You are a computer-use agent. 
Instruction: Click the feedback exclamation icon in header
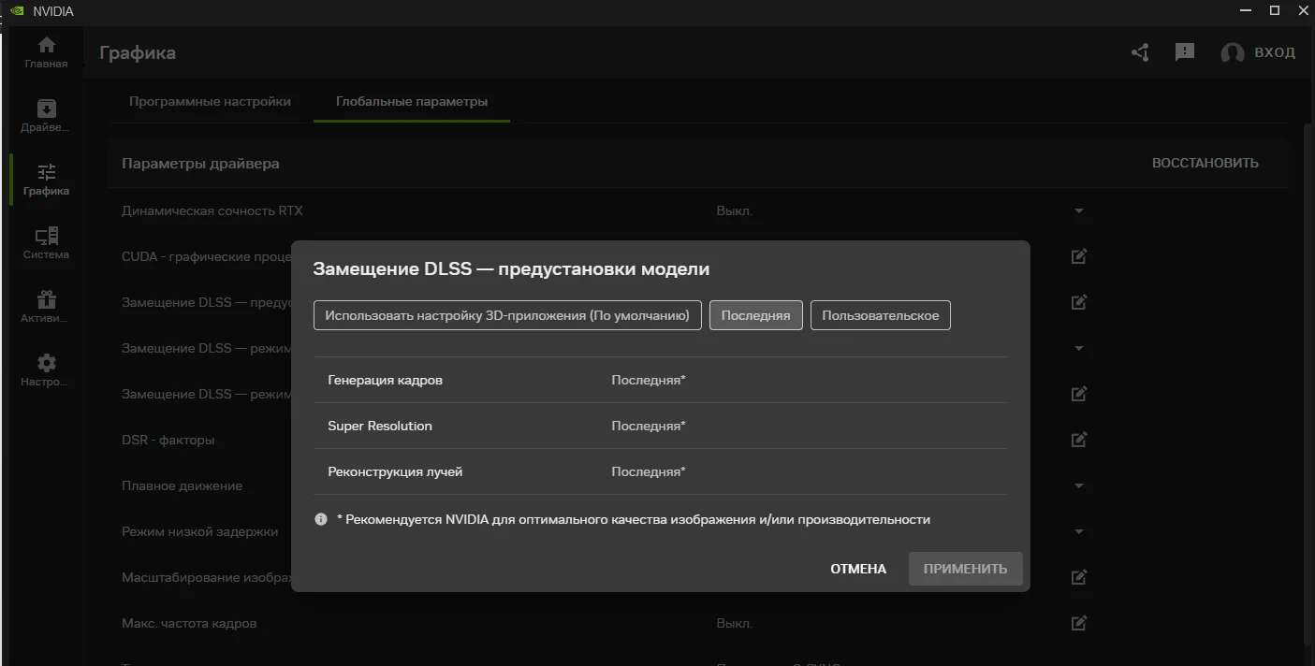pyautogui.click(x=1185, y=52)
